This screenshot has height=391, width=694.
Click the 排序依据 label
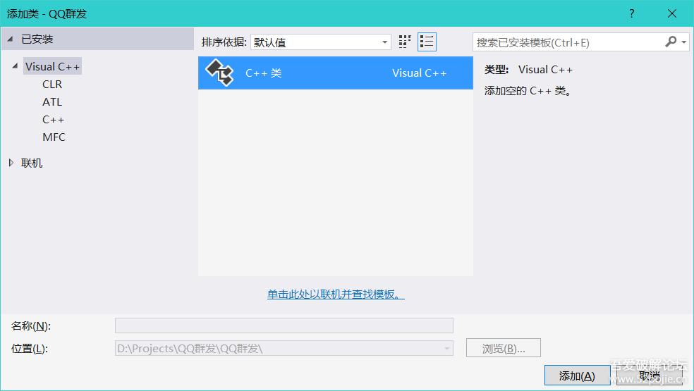[x=224, y=42]
